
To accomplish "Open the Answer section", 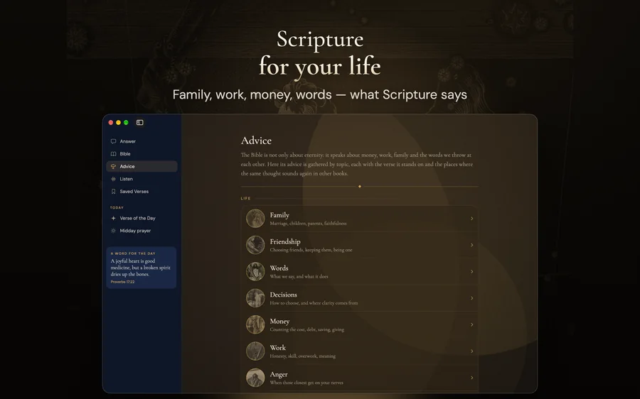I will 142,141.
